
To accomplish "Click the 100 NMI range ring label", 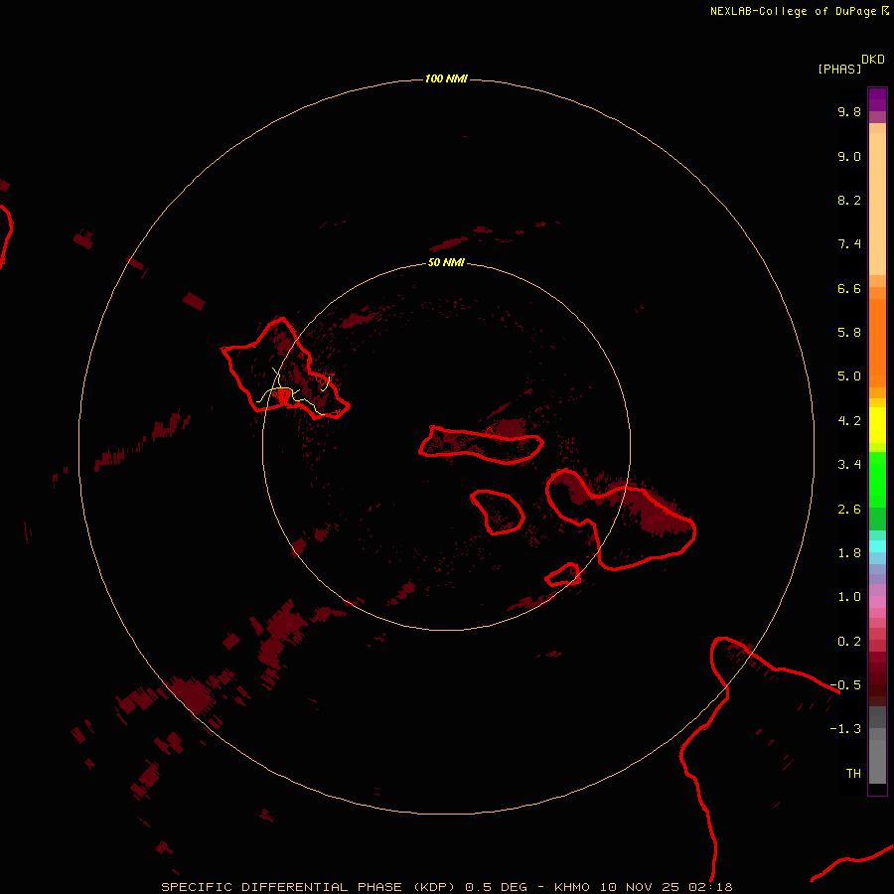I will coord(446,78).
